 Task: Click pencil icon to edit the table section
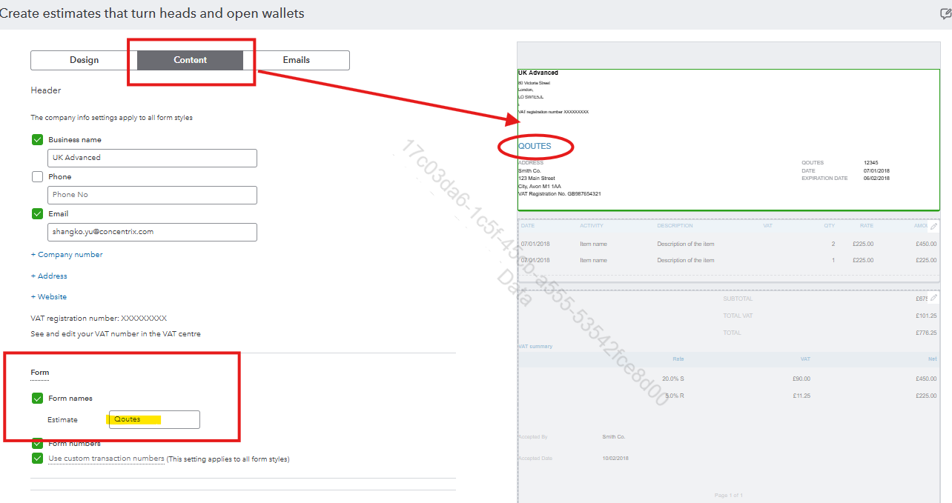tap(933, 227)
